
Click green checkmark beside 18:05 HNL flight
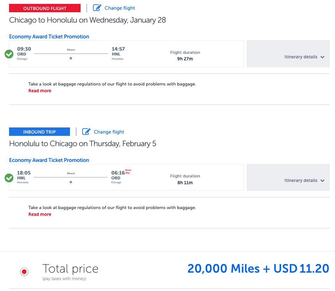9,178
